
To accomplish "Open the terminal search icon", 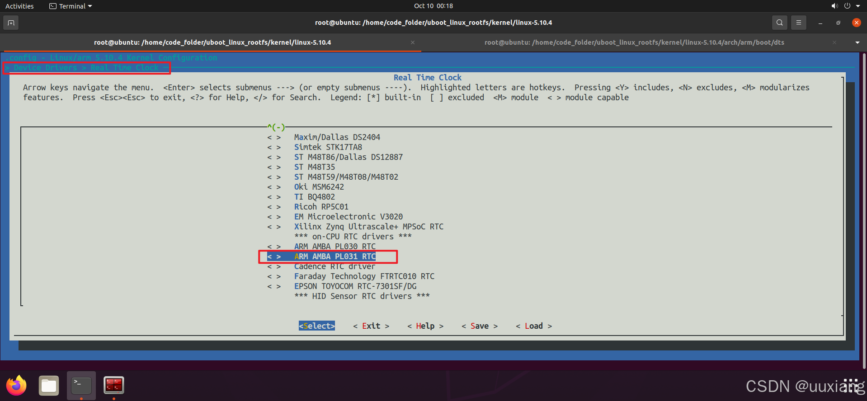I will 779,23.
